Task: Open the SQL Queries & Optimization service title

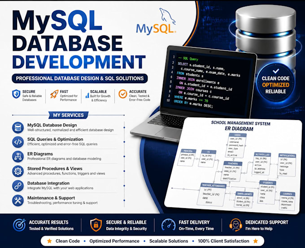Action: coord(55,139)
